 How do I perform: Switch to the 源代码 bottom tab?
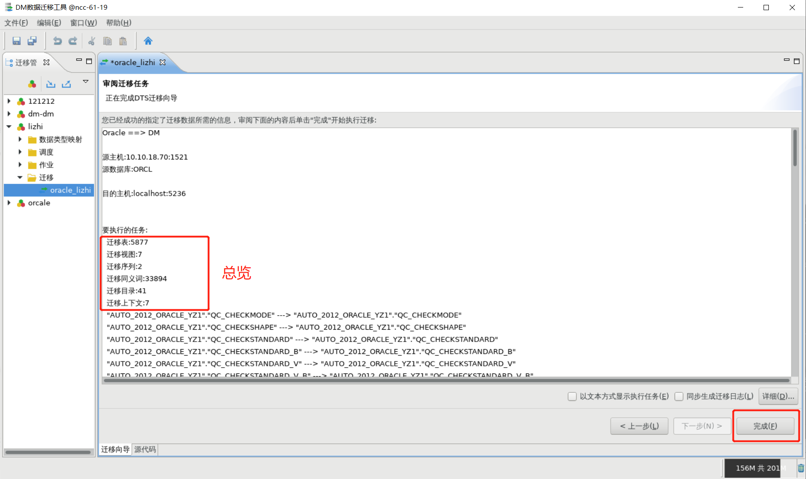[145, 449]
